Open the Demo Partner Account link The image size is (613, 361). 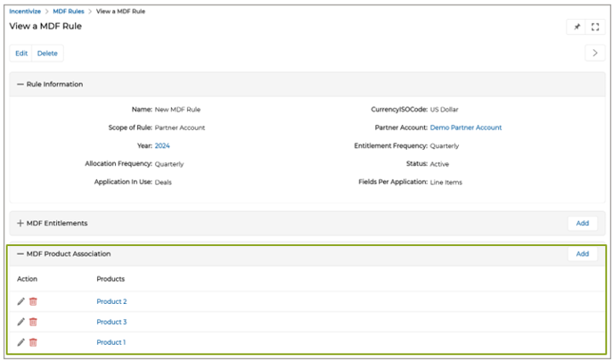point(466,127)
